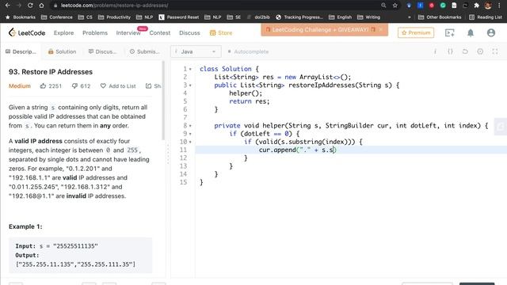Open the Reading List
Image resolution: width=507 pixels, height=285 pixels.
[x=486, y=17]
